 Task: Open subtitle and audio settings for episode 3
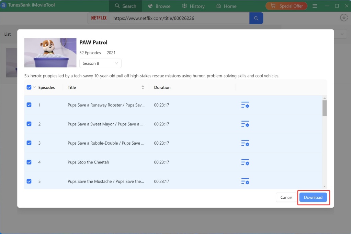point(245,143)
